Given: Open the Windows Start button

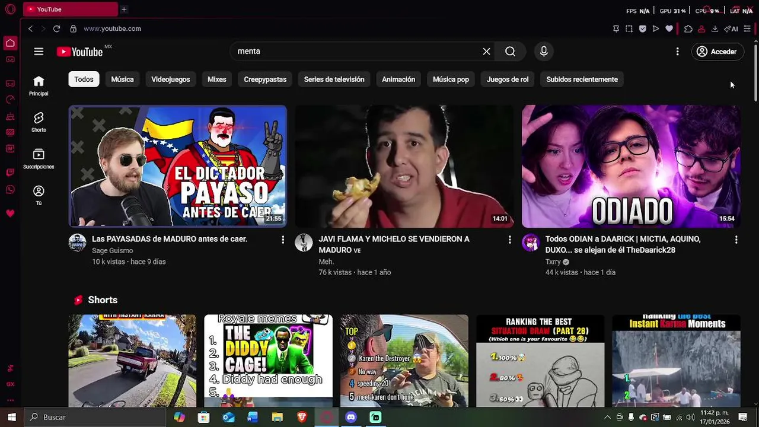Looking at the screenshot, I should 11,417.
